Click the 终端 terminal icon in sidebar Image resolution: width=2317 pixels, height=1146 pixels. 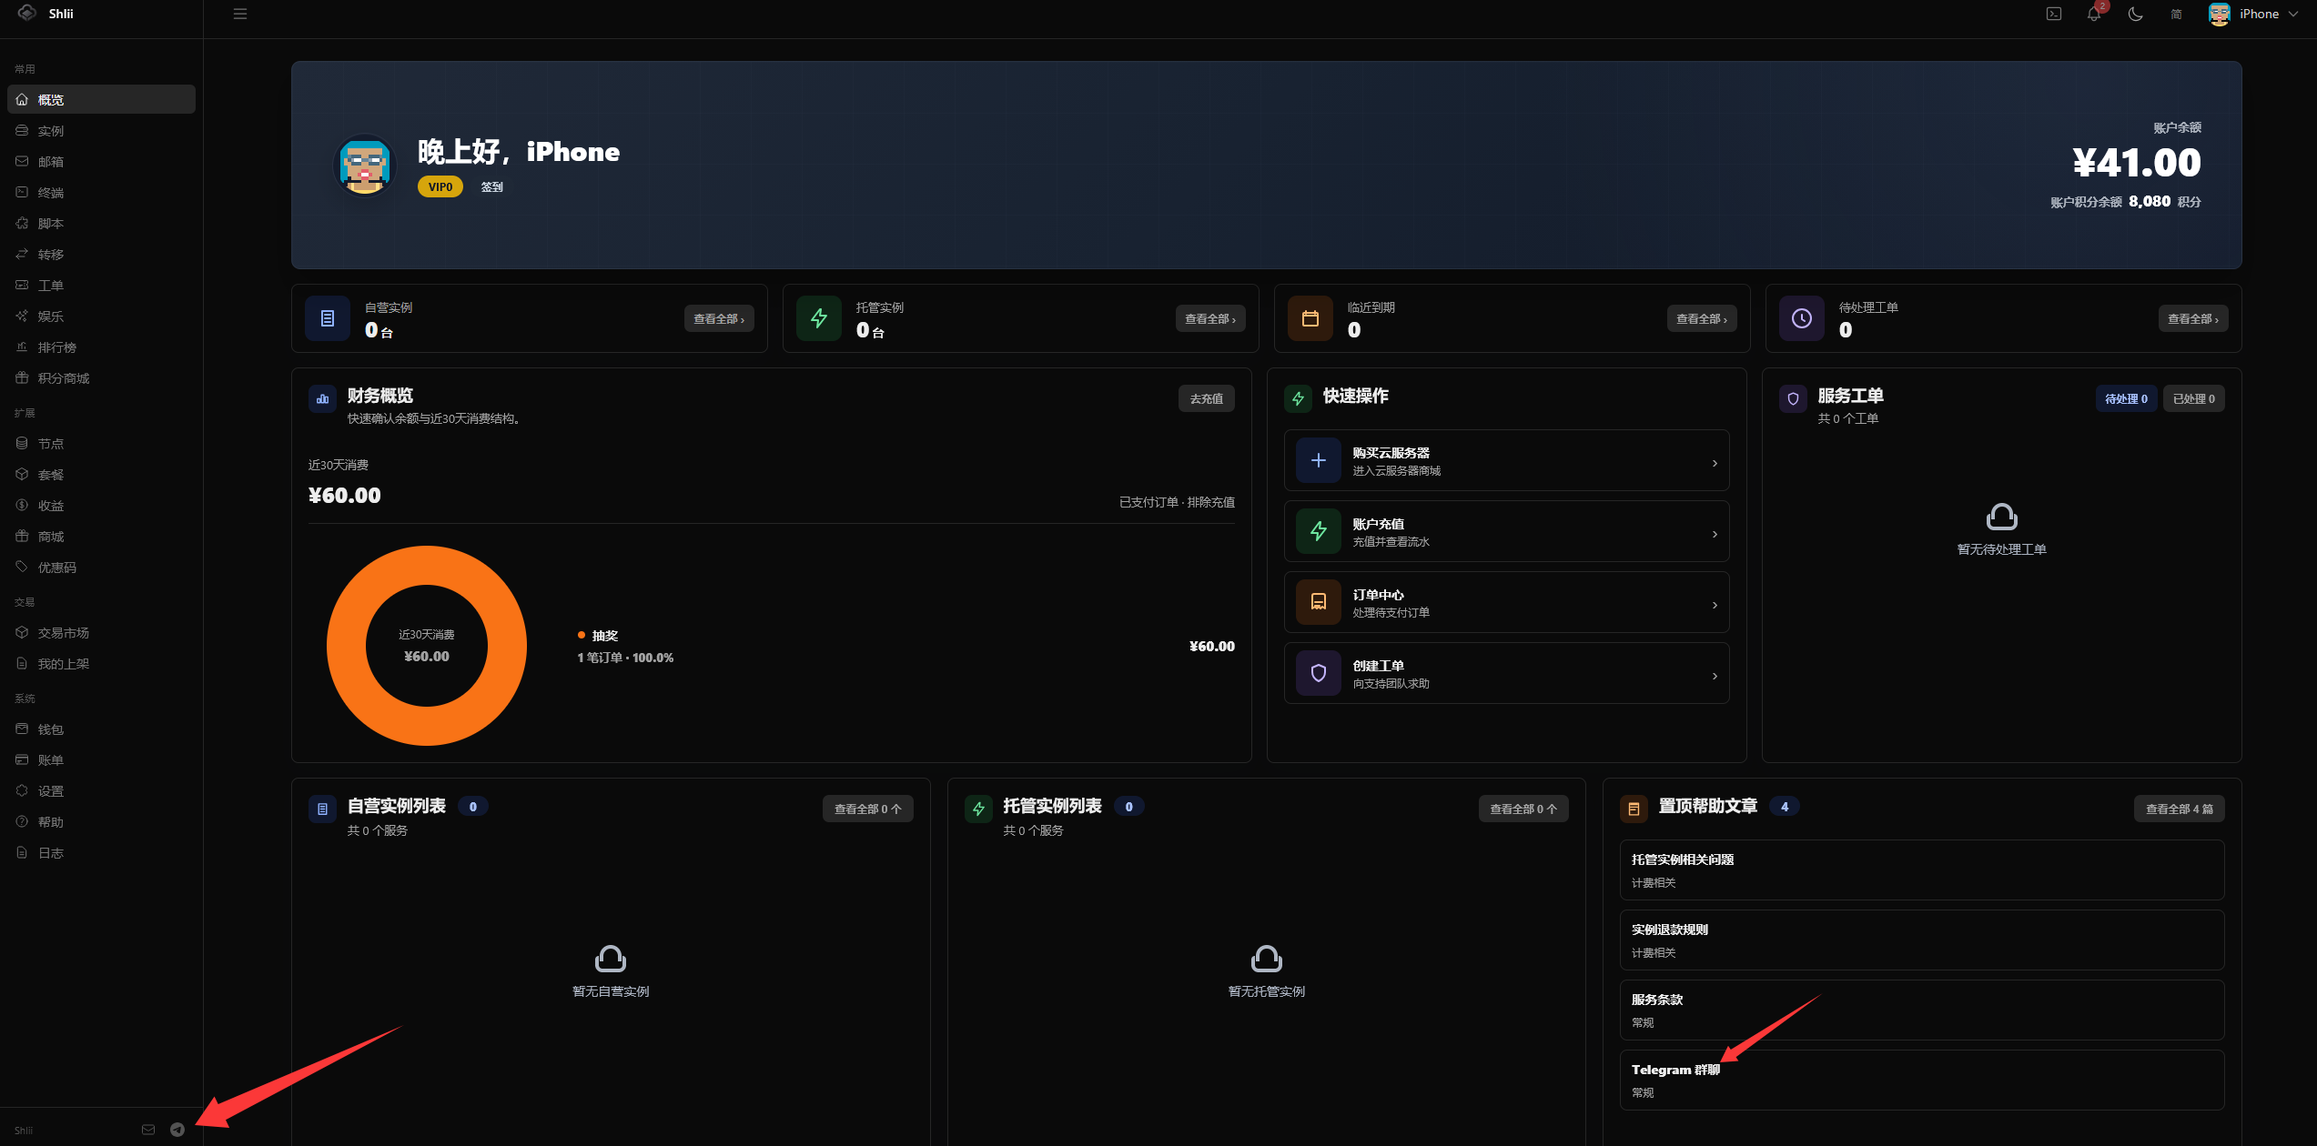(x=22, y=192)
